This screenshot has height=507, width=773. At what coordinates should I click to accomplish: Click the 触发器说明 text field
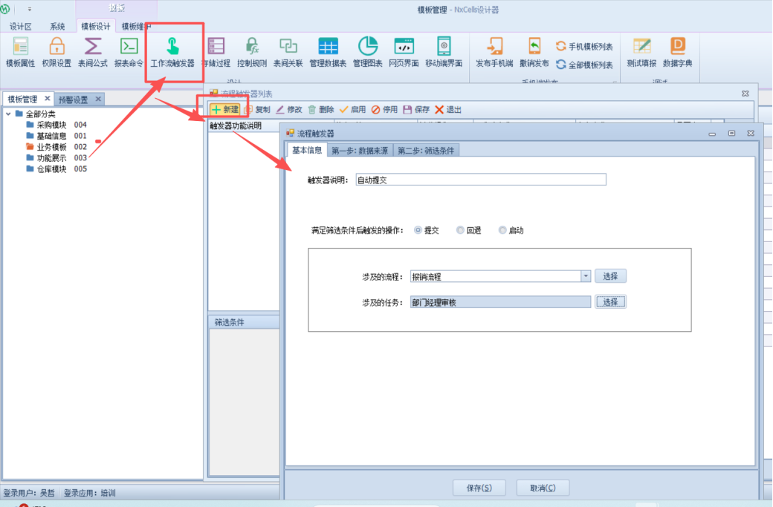pyautogui.click(x=480, y=180)
